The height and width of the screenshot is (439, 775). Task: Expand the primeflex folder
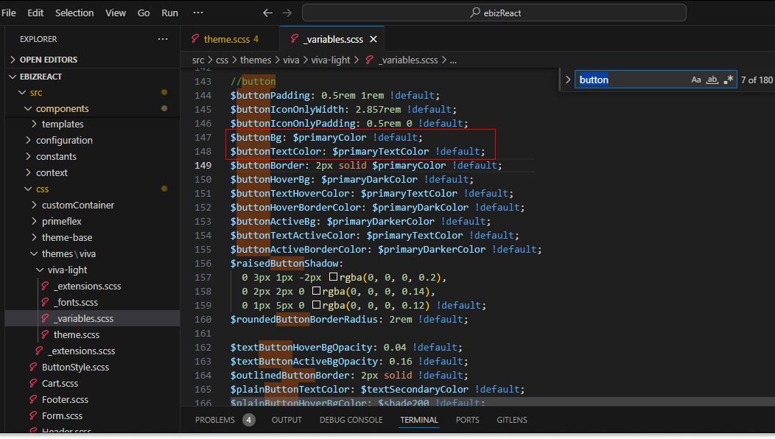(34, 221)
